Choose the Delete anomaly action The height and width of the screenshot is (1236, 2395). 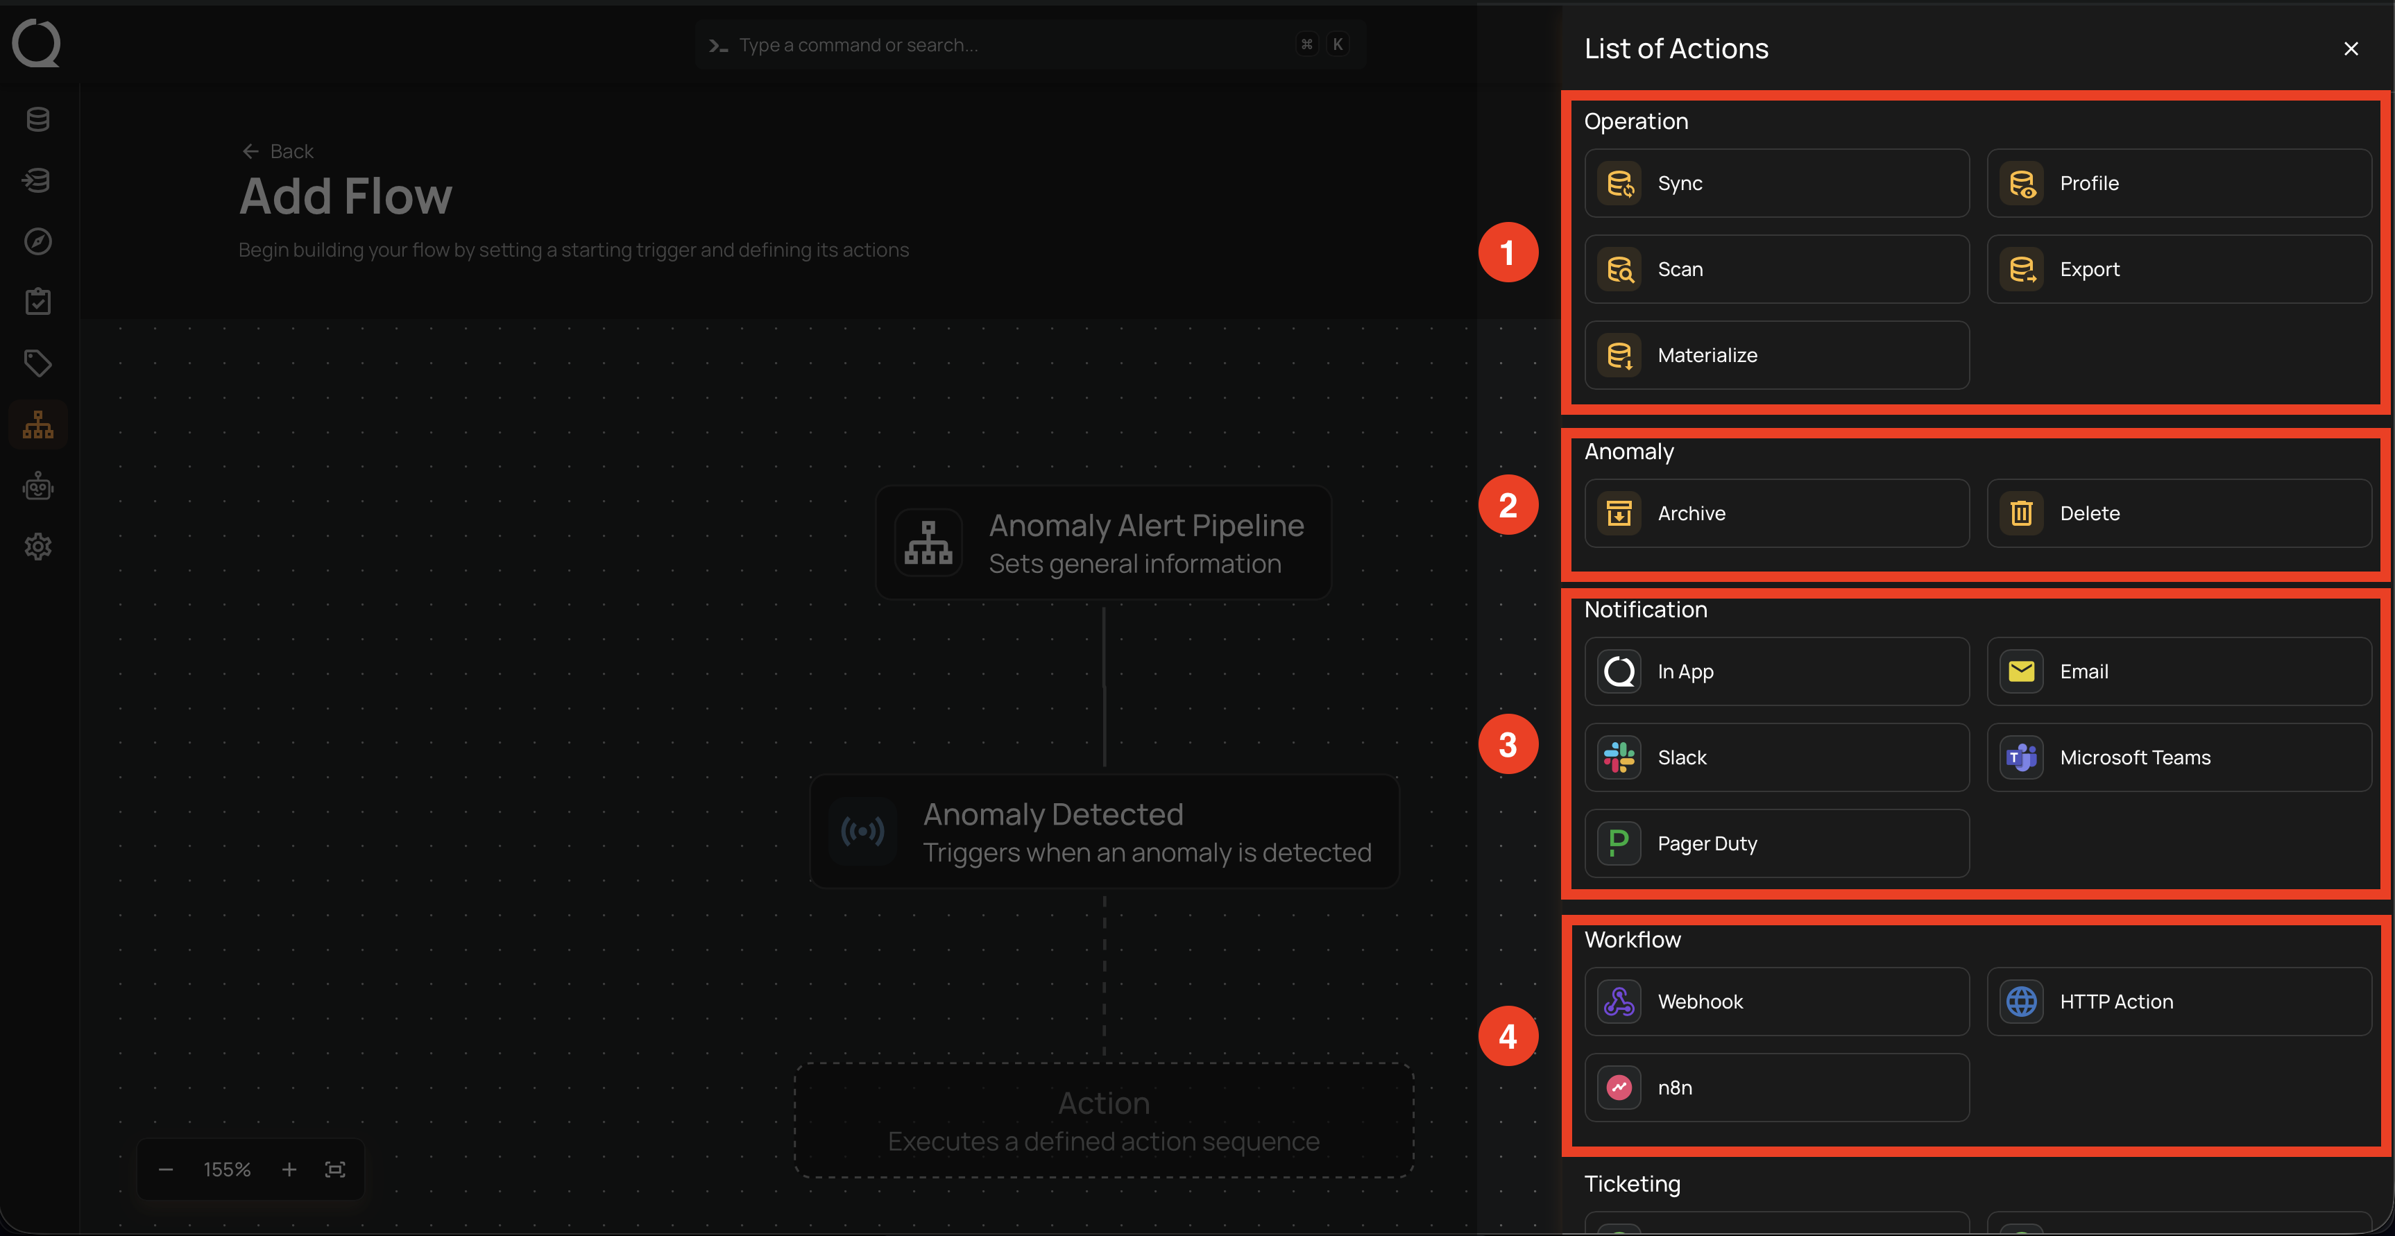point(2177,513)
